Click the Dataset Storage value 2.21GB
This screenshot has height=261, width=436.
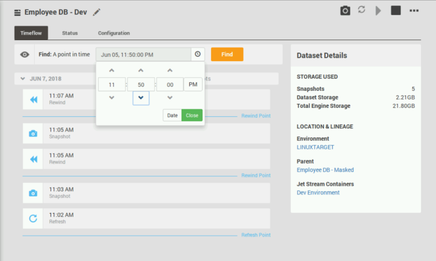405,97
